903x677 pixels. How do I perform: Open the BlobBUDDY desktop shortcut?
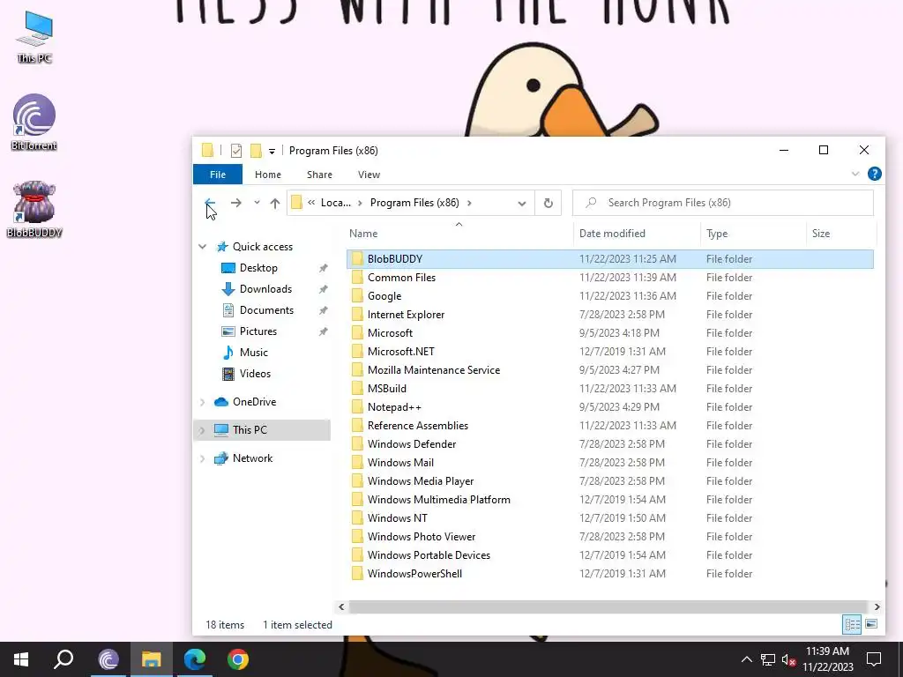click(34, 210)
